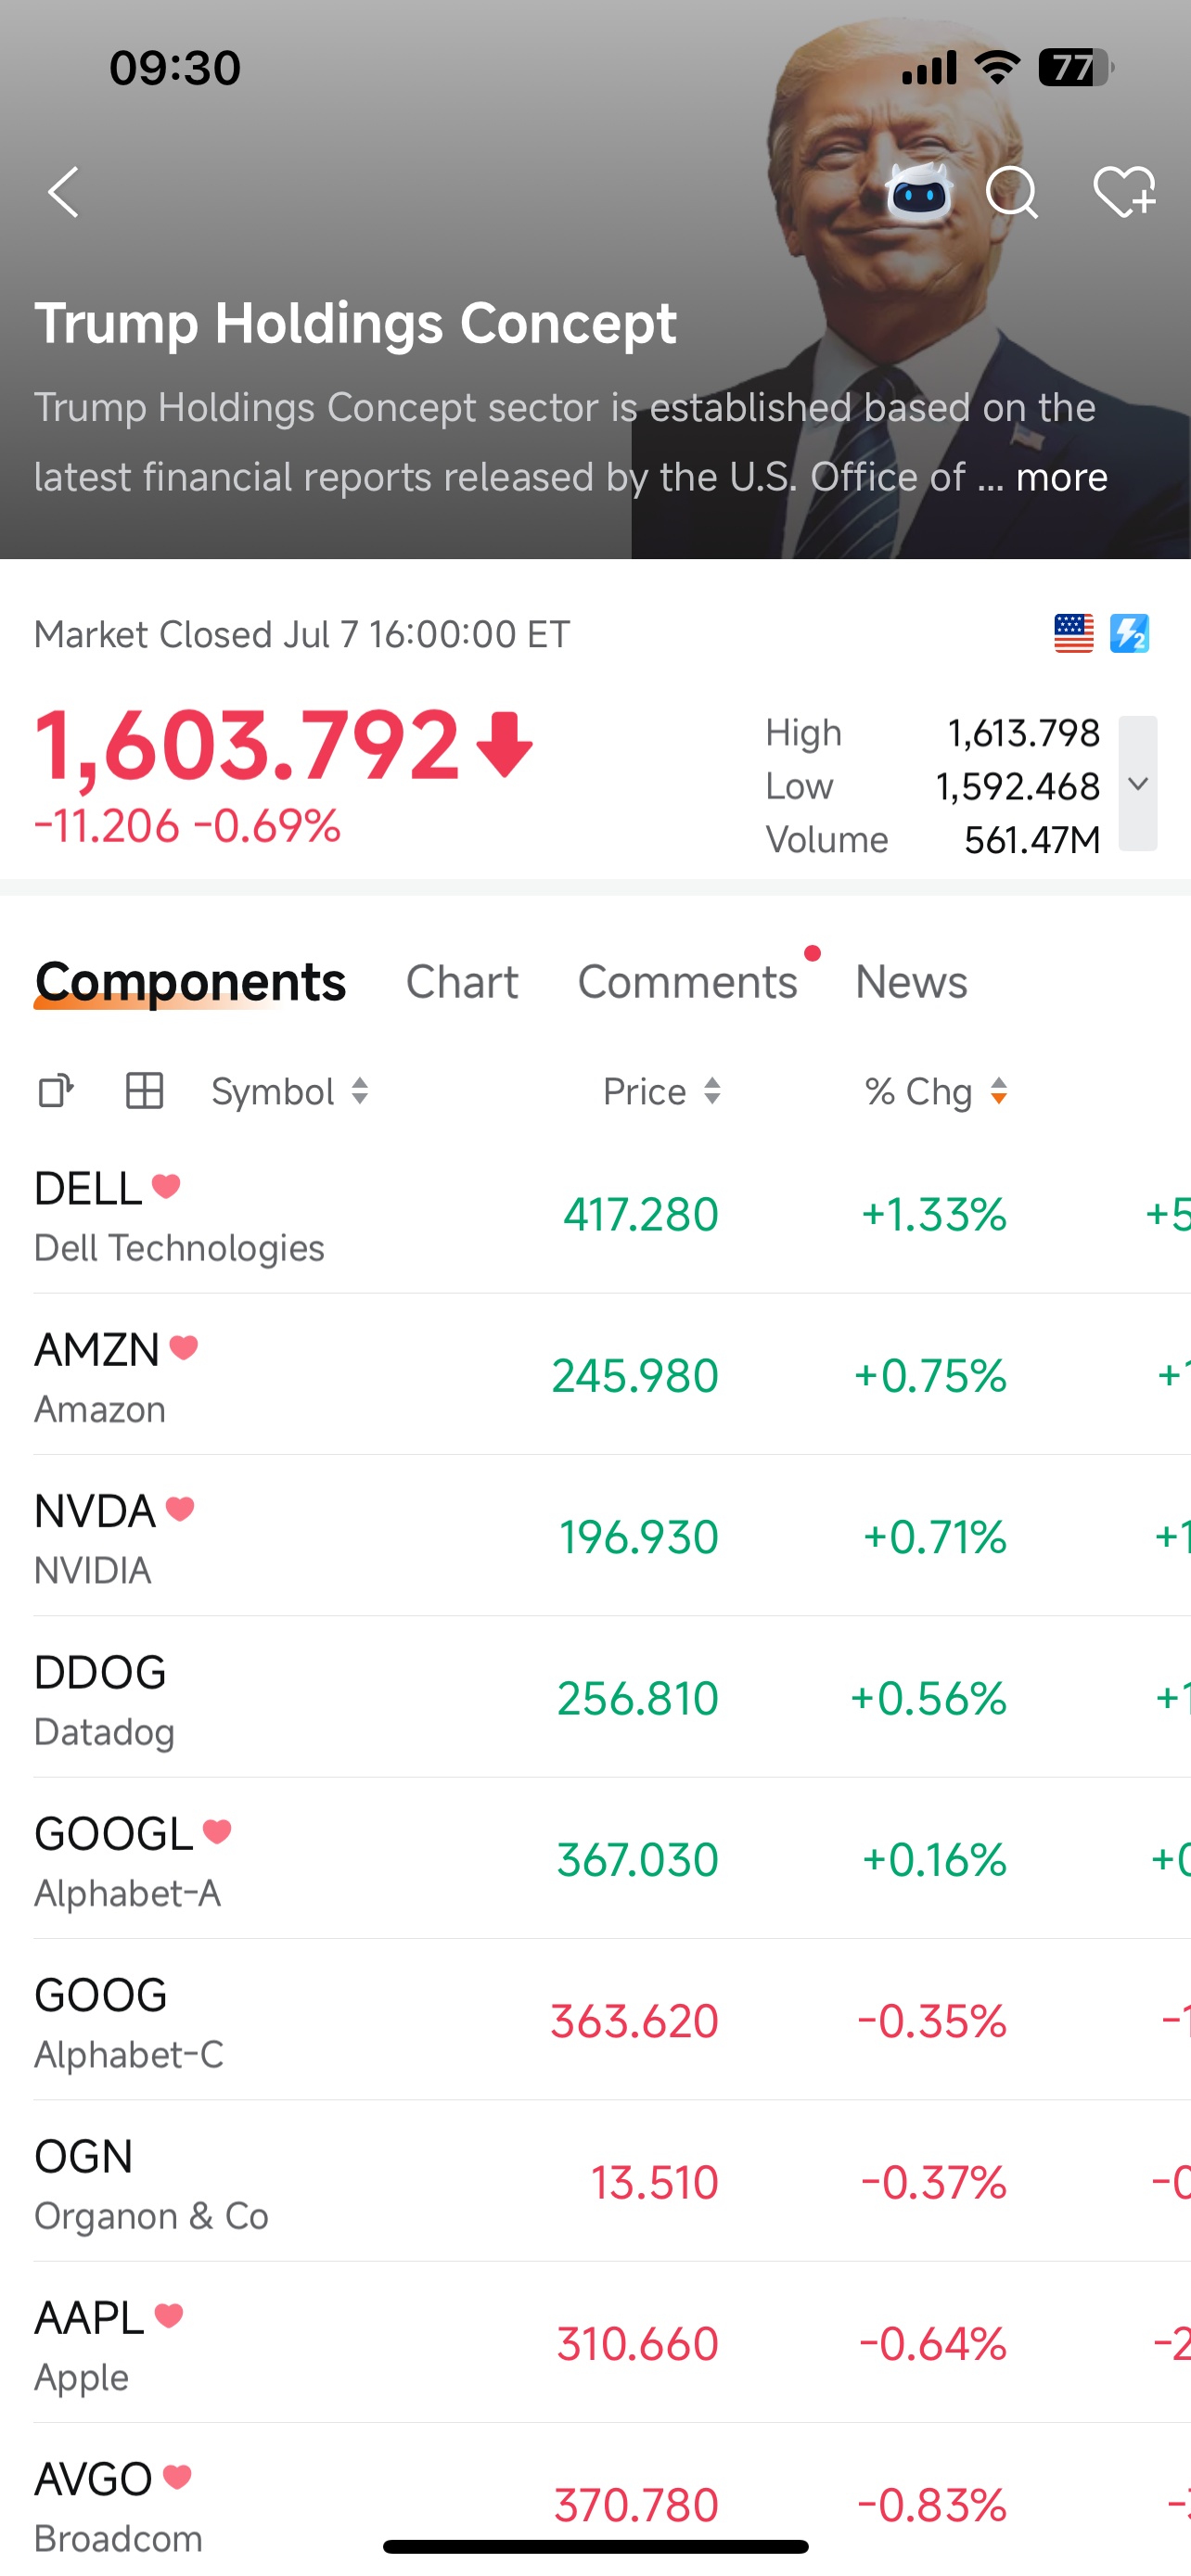Open the NVDA NVIDIA stock row
This screenshot has height=2576, width=1191.
(x=595, y=1536)
